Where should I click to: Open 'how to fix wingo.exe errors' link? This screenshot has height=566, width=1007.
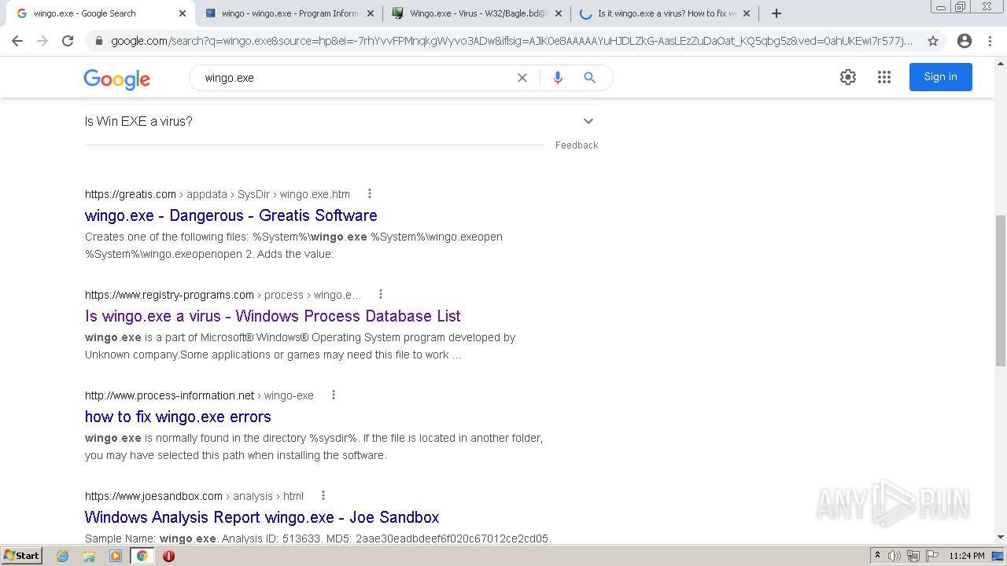178,417
